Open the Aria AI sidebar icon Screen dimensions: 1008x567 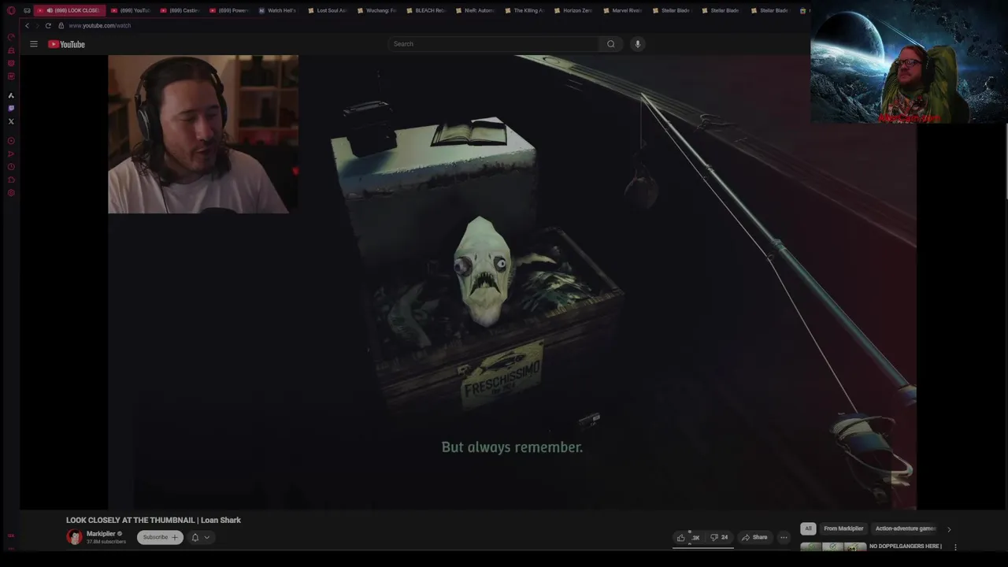pyautogui.click(x=11, y=95)
